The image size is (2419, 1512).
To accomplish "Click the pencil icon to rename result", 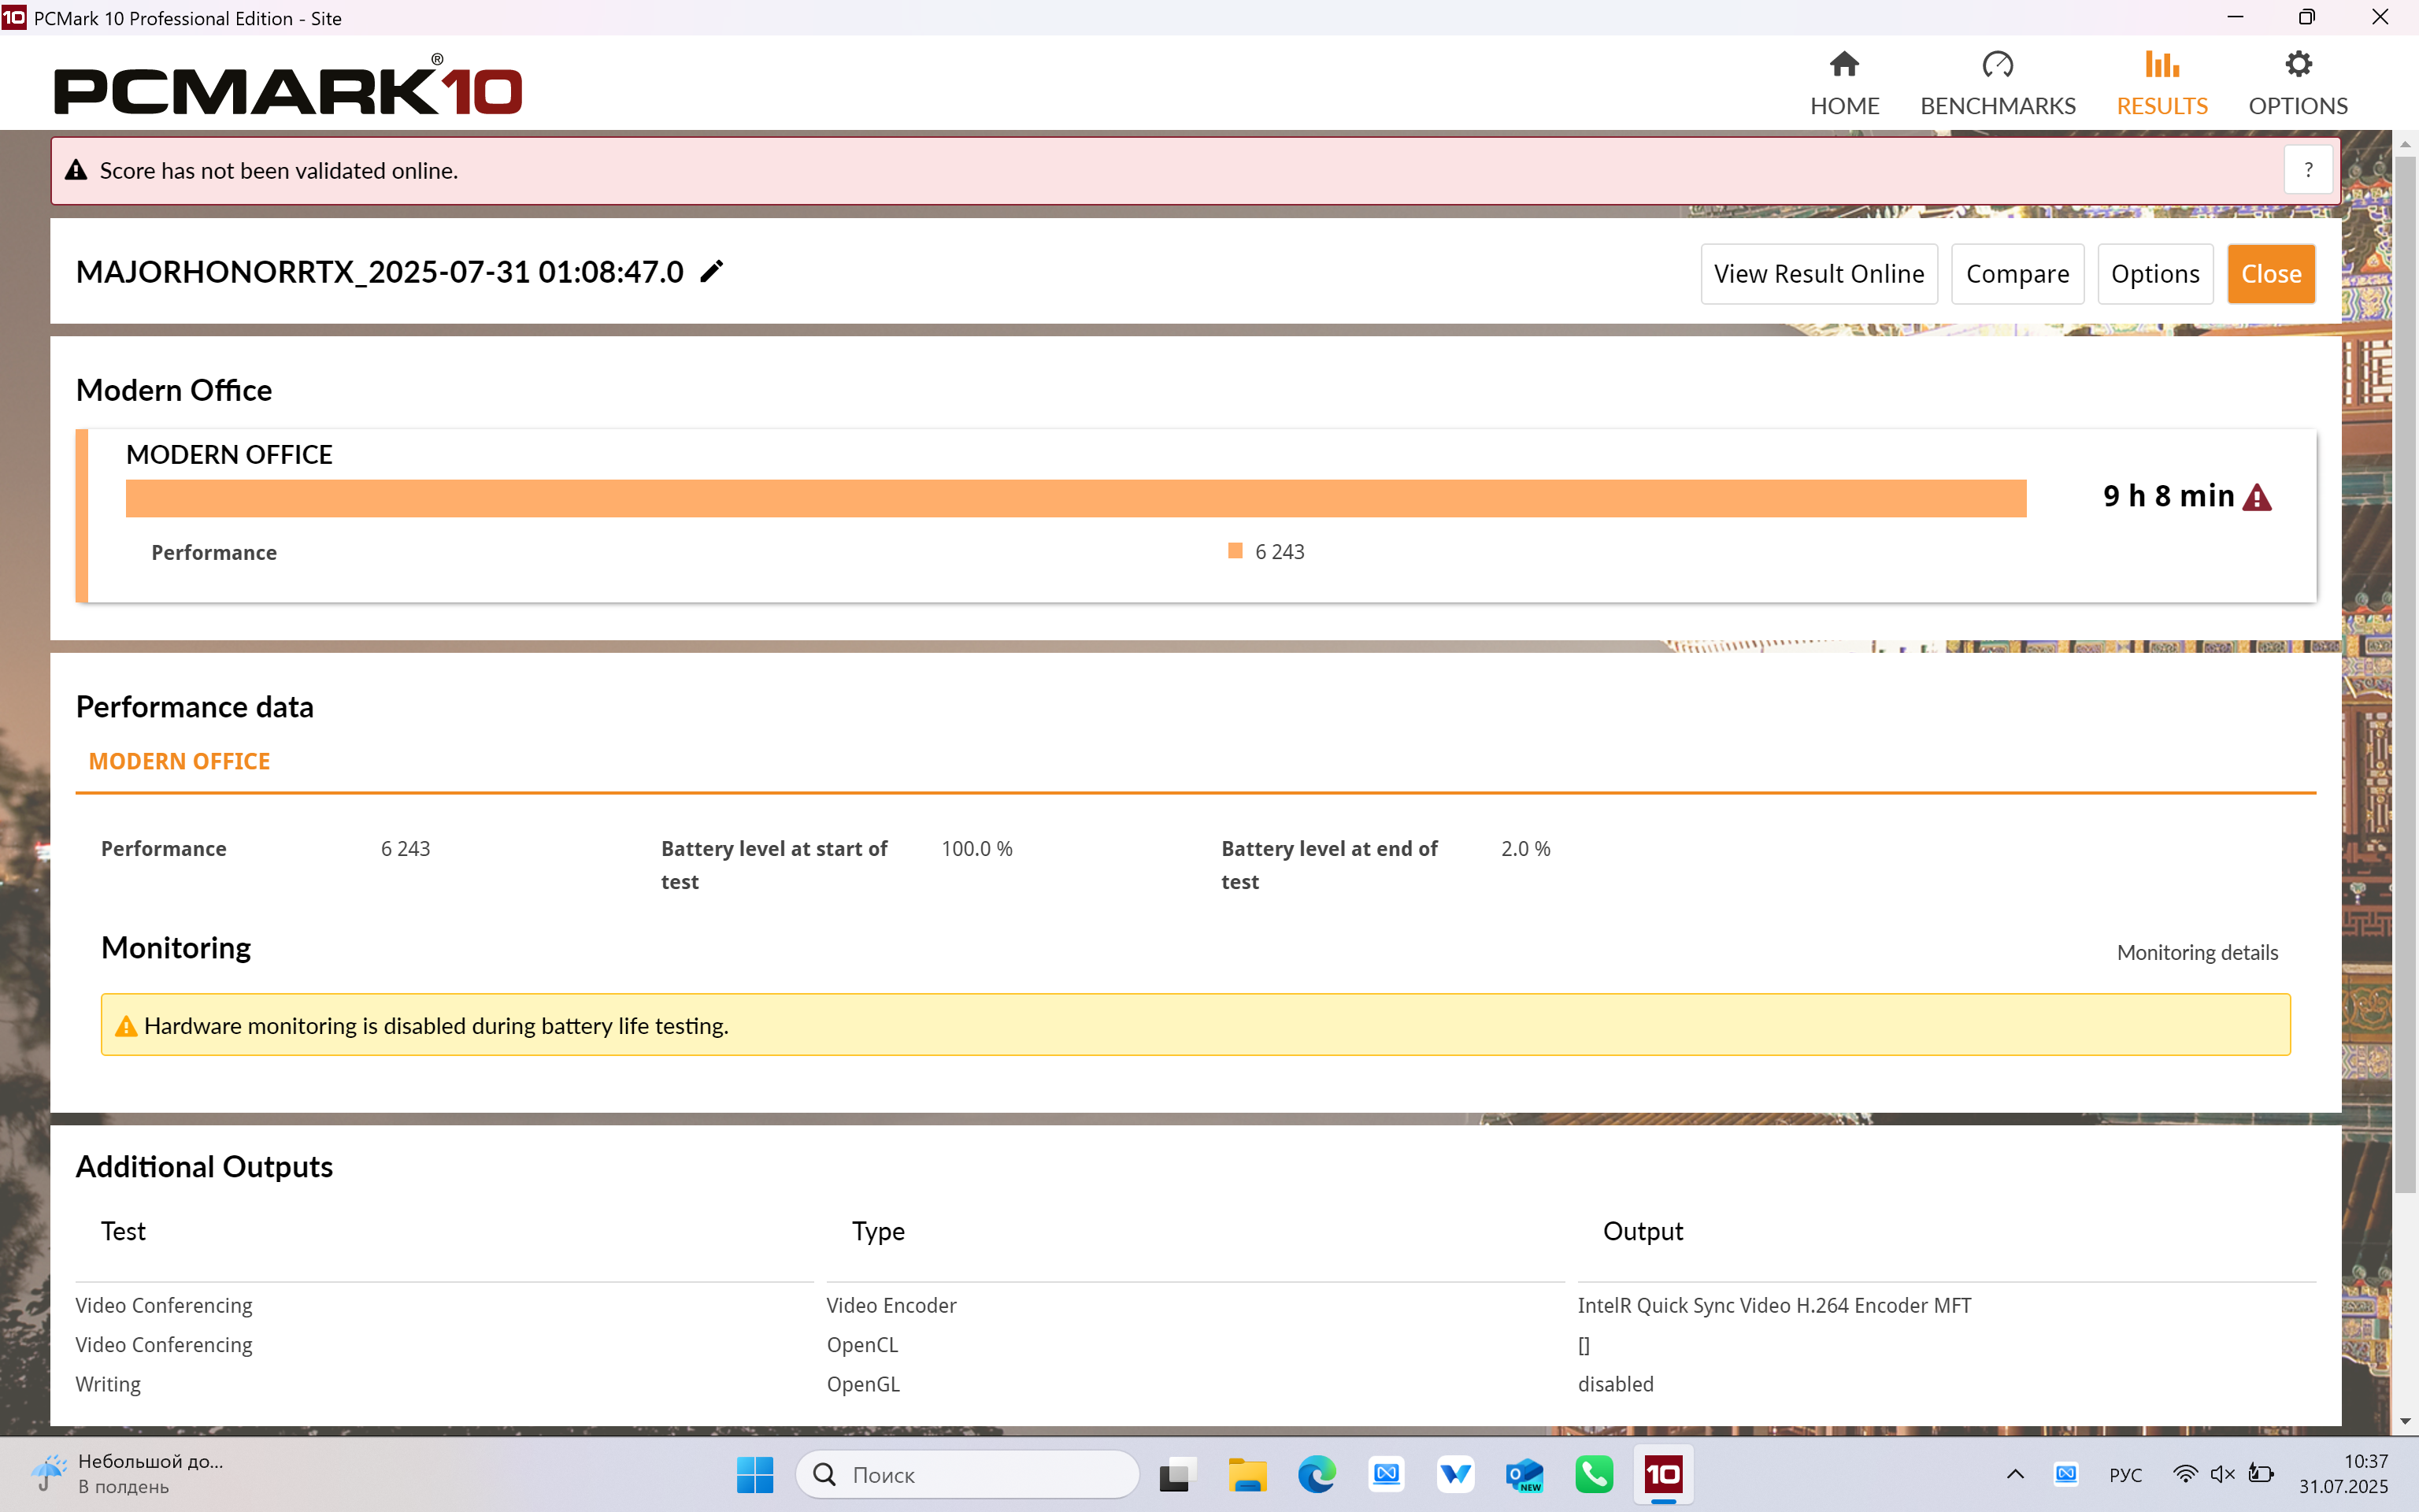I will (x=711, y=272).
